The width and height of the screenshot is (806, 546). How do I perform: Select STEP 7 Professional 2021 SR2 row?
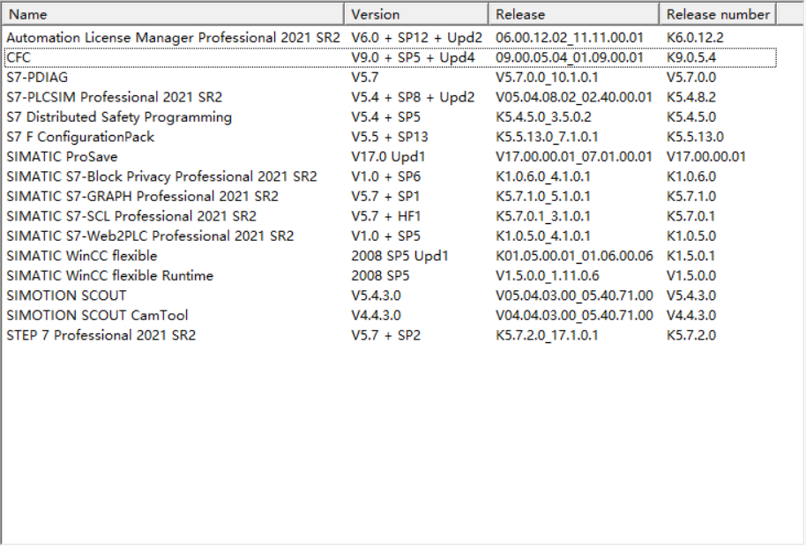pos(101,335)
